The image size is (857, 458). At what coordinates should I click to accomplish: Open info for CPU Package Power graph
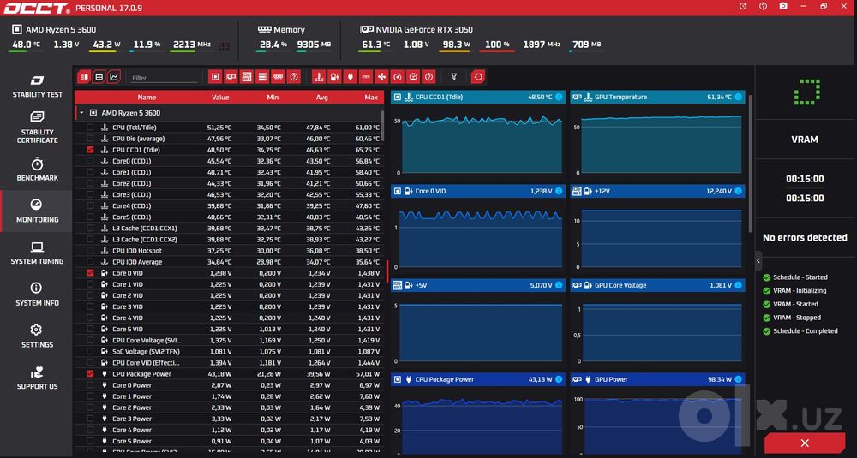[559, 379]
